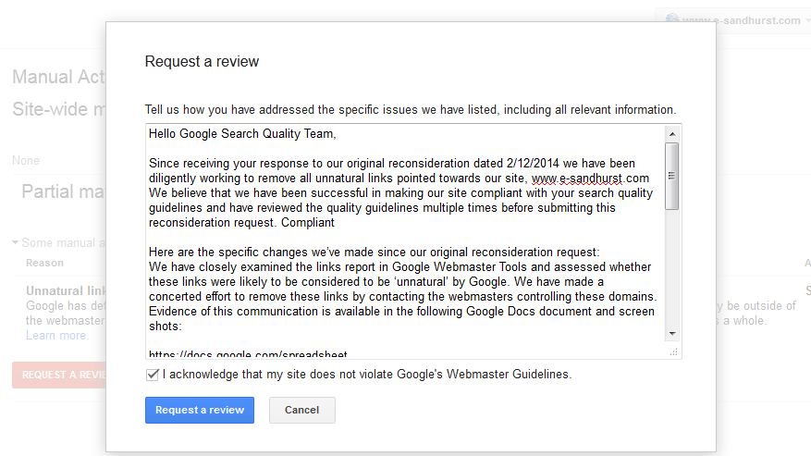Click the textarea resize grip corner
The image size is (811, 456).
coord(673,352)
